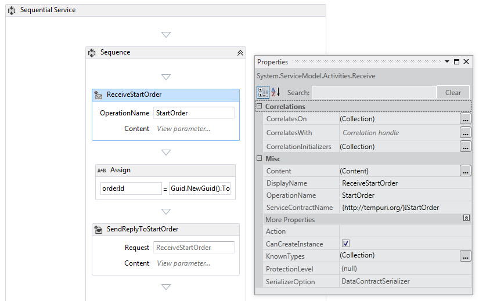The height and width of the screenshot is (301, 479).
Task: Close the Properties window
Action: [466, 61]
